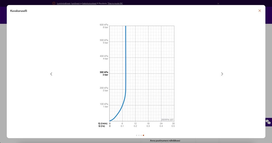Close the Kuvakaruselli image carousel dialog

coord(260,11)
